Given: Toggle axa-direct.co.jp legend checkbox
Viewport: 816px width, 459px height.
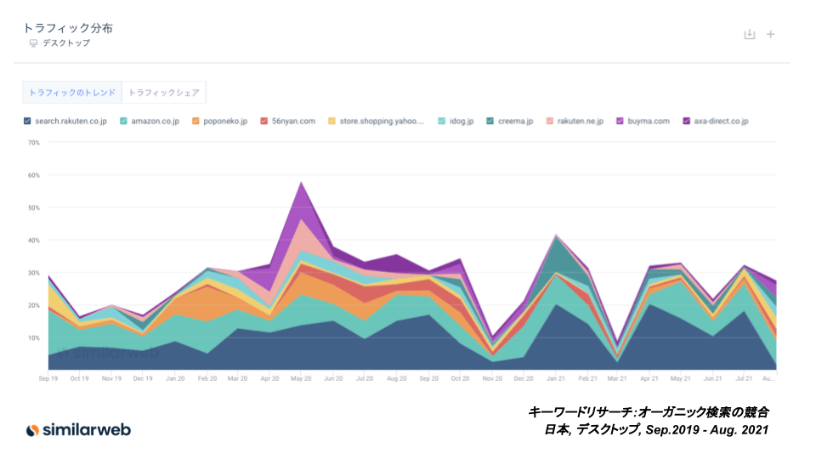Looking at the screenshot, I should click(x=687, y=122).
